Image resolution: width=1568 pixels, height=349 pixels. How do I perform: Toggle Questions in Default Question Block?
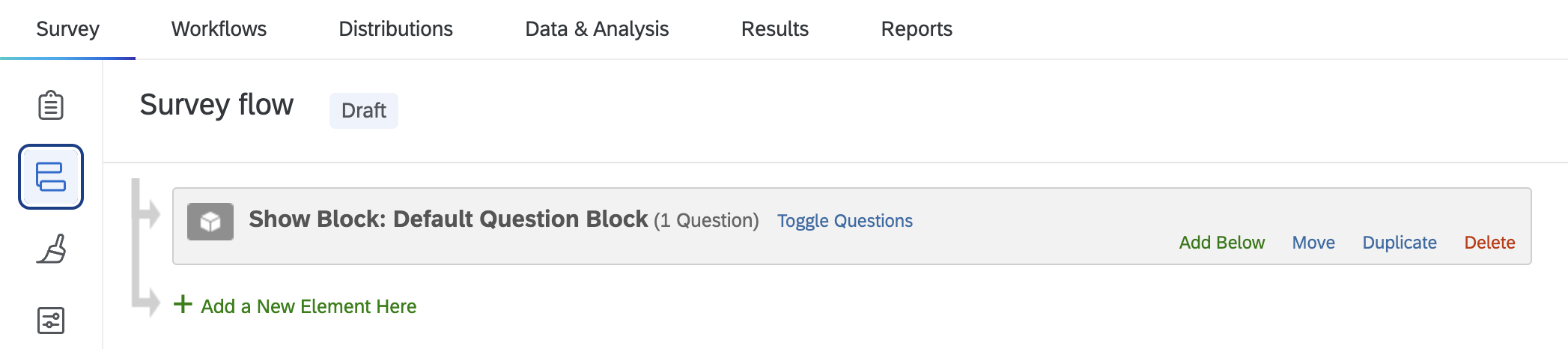[845, 221]
